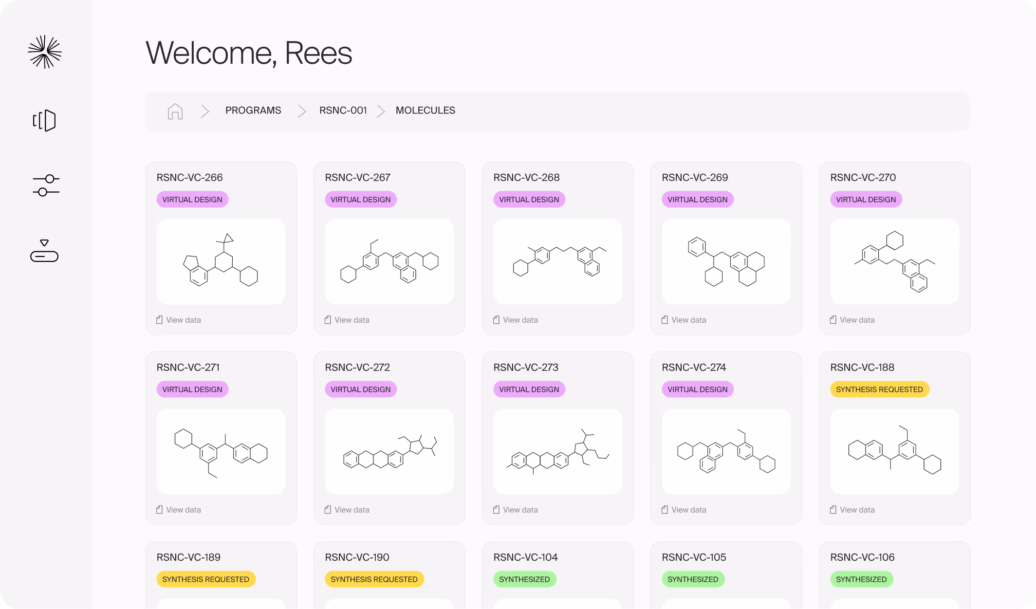Toggle the SYNTHESIZED badge on RSNC-VC-104
Viewport: 1036px width, 609px height.
point(525,579)
